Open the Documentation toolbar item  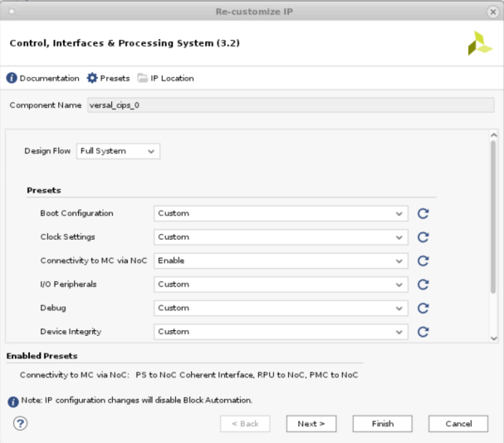click(x=43, y=78)
